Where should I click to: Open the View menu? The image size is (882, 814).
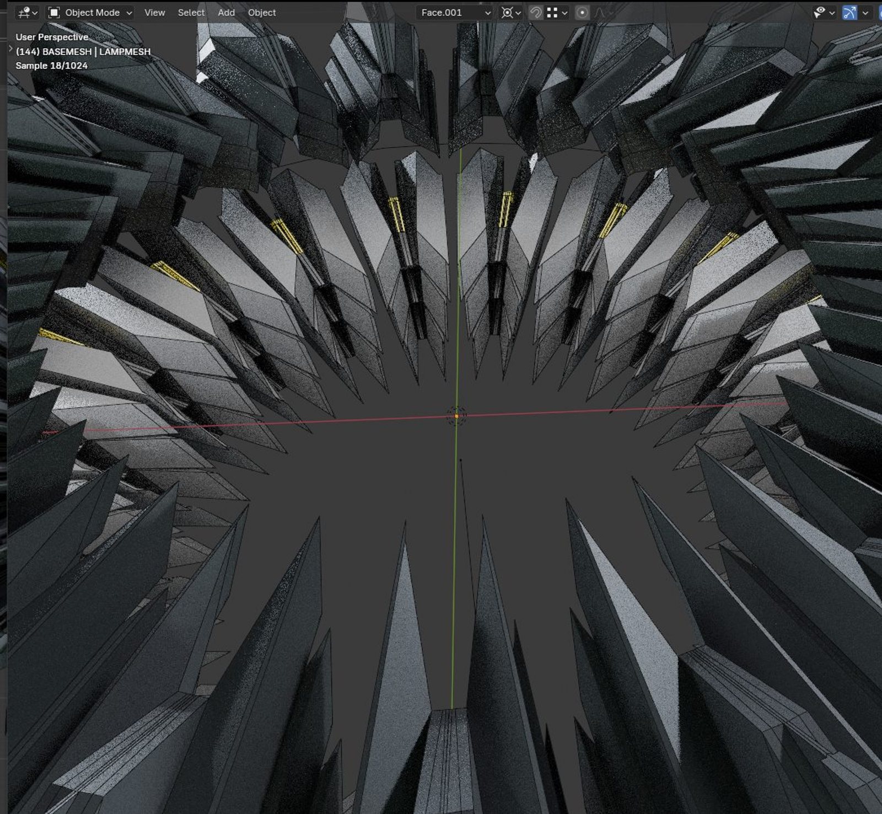(x=154, y=12)
